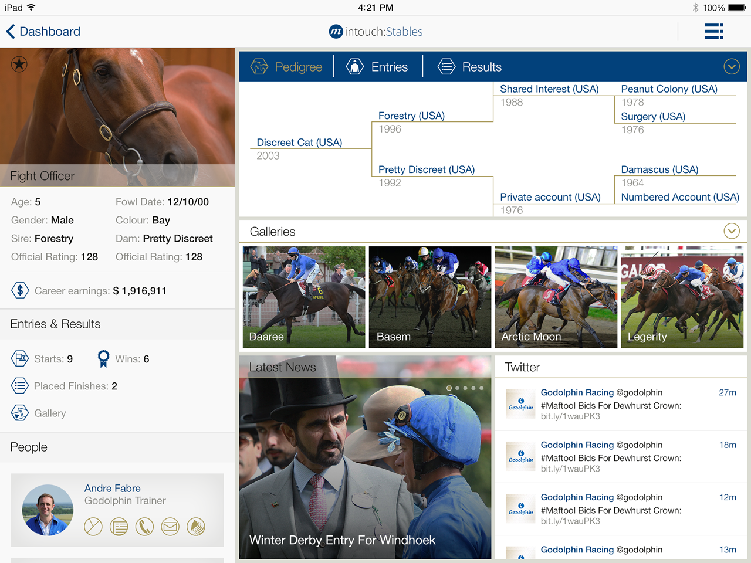751x563 pixels.
Task: Open Discreet Cat (USA) in pedigree tree
Action: [299, 143]
